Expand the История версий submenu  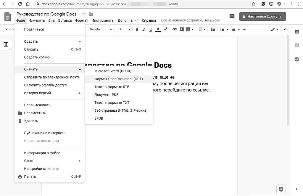[50, 93]
